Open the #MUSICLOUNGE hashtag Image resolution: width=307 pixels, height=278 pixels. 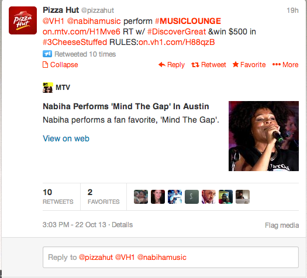[188, 21]
